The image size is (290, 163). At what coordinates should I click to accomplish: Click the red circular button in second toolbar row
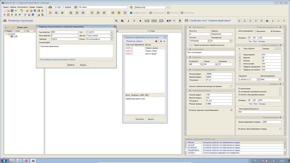(50, 13)
